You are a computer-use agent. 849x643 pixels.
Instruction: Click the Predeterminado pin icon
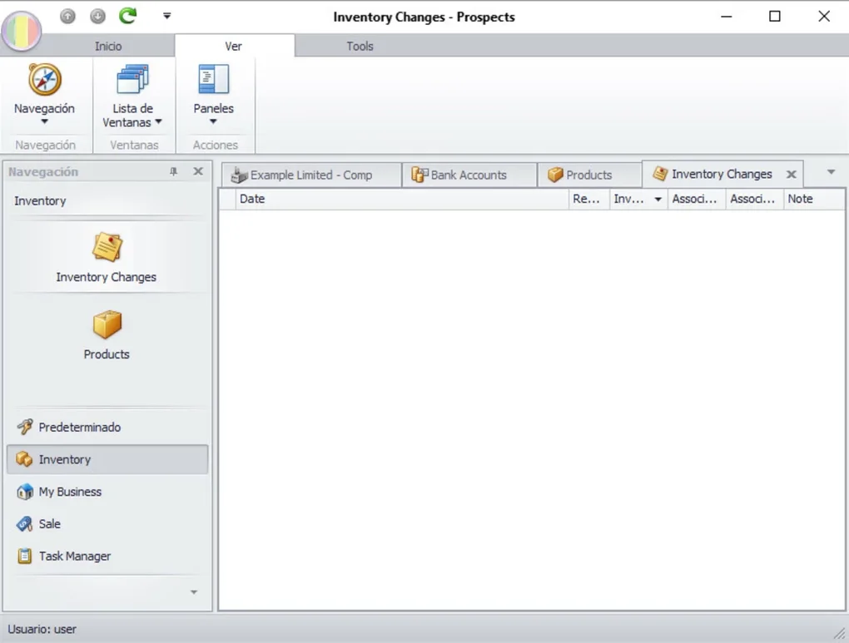click(x=24, y=427)
